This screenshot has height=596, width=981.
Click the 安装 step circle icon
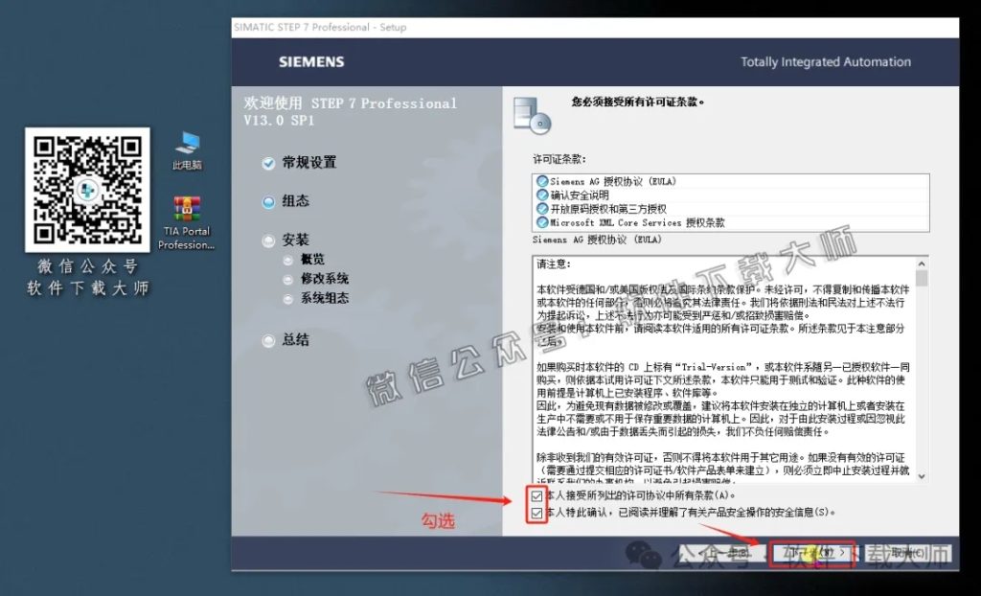tap(268, 240)
